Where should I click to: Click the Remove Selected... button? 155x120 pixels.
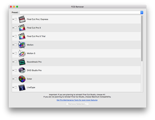pyautogui.click(x=78, y=104)
